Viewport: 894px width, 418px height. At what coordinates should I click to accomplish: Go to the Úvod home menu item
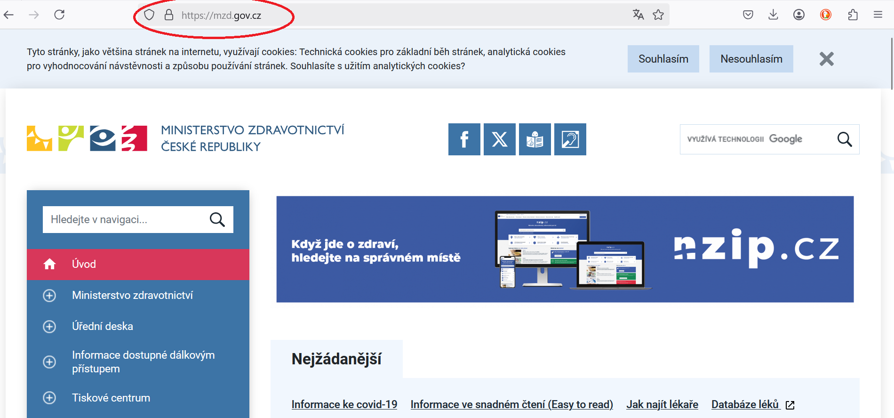[x=84, y=264]
